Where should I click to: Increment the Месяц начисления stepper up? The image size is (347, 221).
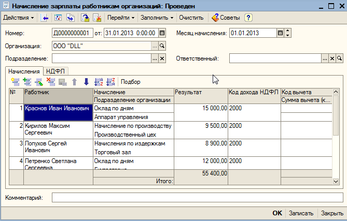(288, 31)
